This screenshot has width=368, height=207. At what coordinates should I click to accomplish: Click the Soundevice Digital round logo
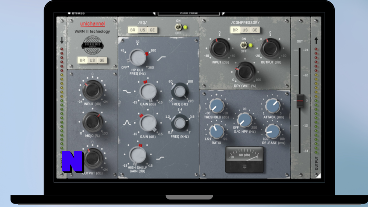pyautogui.click(x=92, y=45)
